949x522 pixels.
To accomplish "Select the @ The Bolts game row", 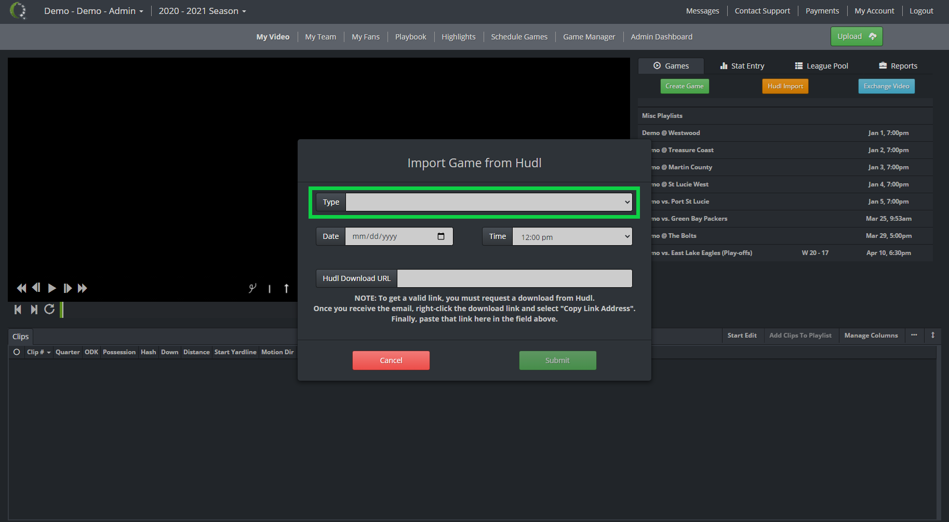I will click(785, 236).
